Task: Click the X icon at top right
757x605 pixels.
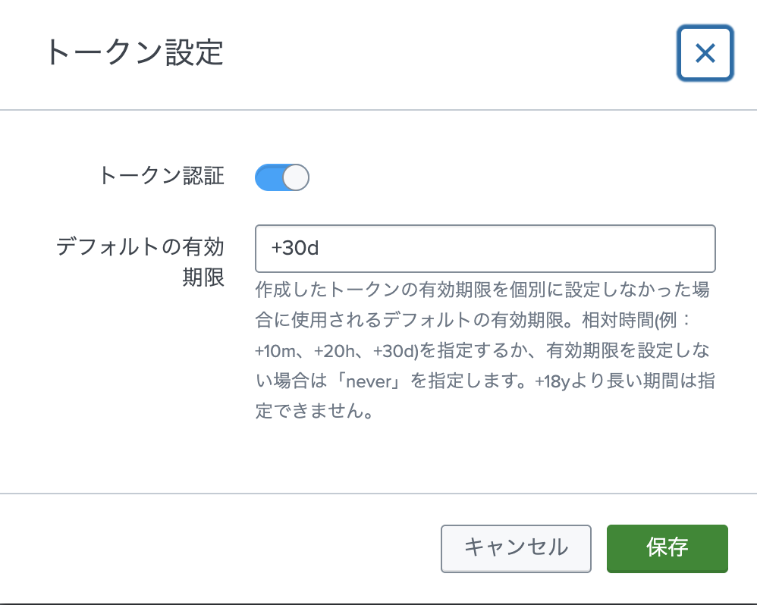Action: [x=705, y=53]
